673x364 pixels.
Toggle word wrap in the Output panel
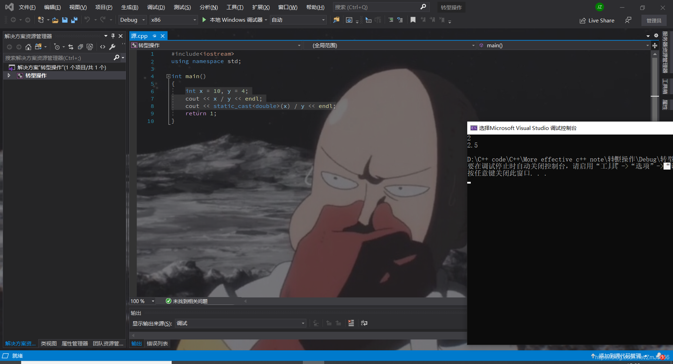[x=364, y=323]
